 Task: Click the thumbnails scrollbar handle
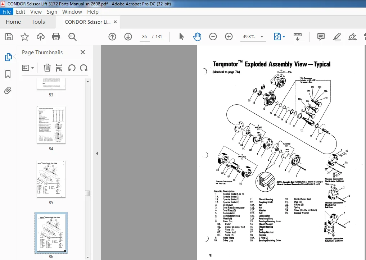point(88,193)
